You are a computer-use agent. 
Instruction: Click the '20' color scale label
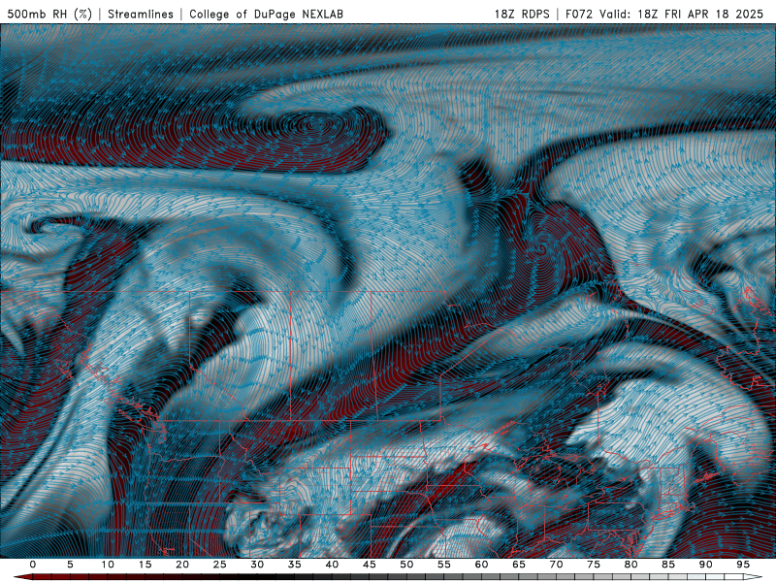point(182,565)
